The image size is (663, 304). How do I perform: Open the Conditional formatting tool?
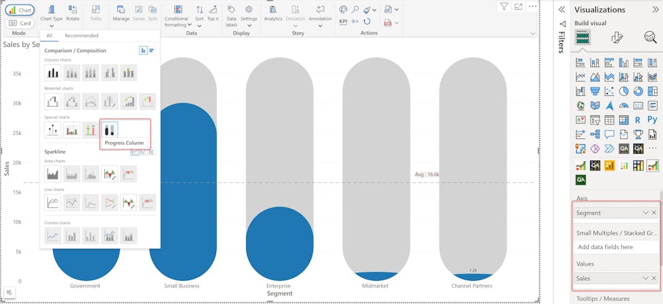point(178,16)
